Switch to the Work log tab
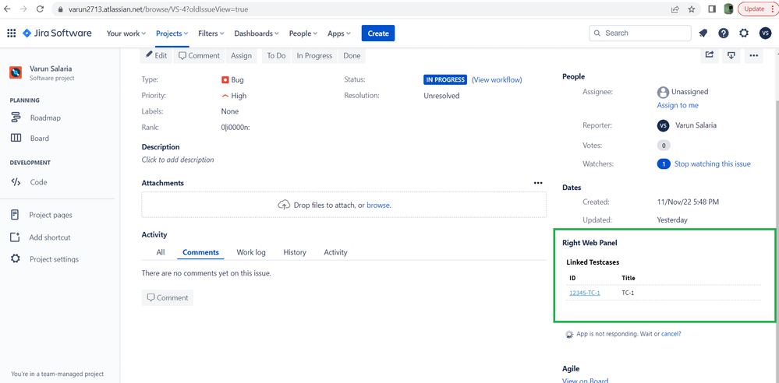The image size is (779, 383). pyautogui.click(x=251, y=252)
